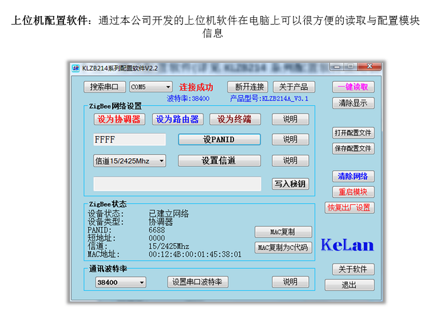
Task: Click the 重启模块 button
Action: click(x=353, y=192)
